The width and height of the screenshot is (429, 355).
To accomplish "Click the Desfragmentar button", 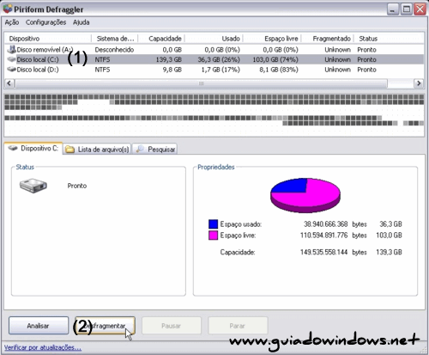I will (105, 326).
